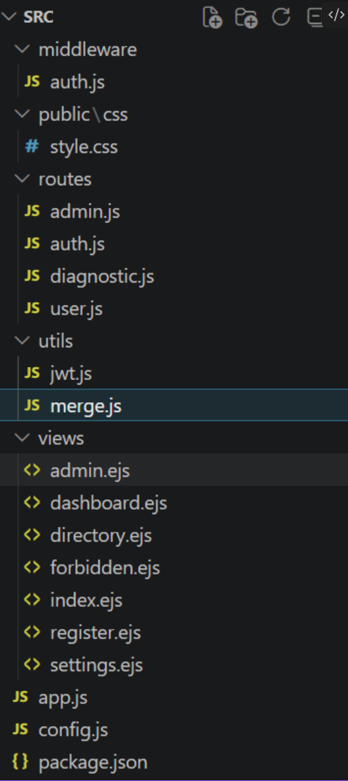Collapse the SRC root folder

pos(9,17)
